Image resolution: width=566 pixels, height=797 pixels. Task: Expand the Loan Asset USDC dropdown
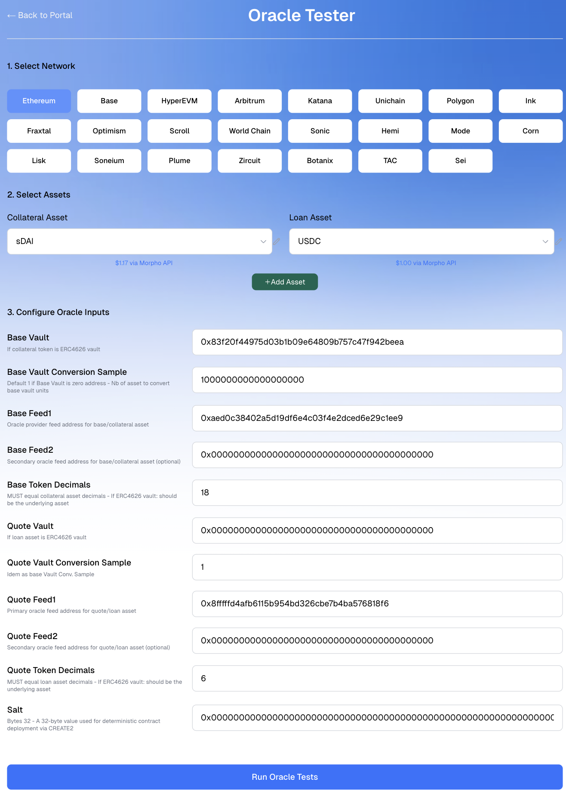[421, 241]
